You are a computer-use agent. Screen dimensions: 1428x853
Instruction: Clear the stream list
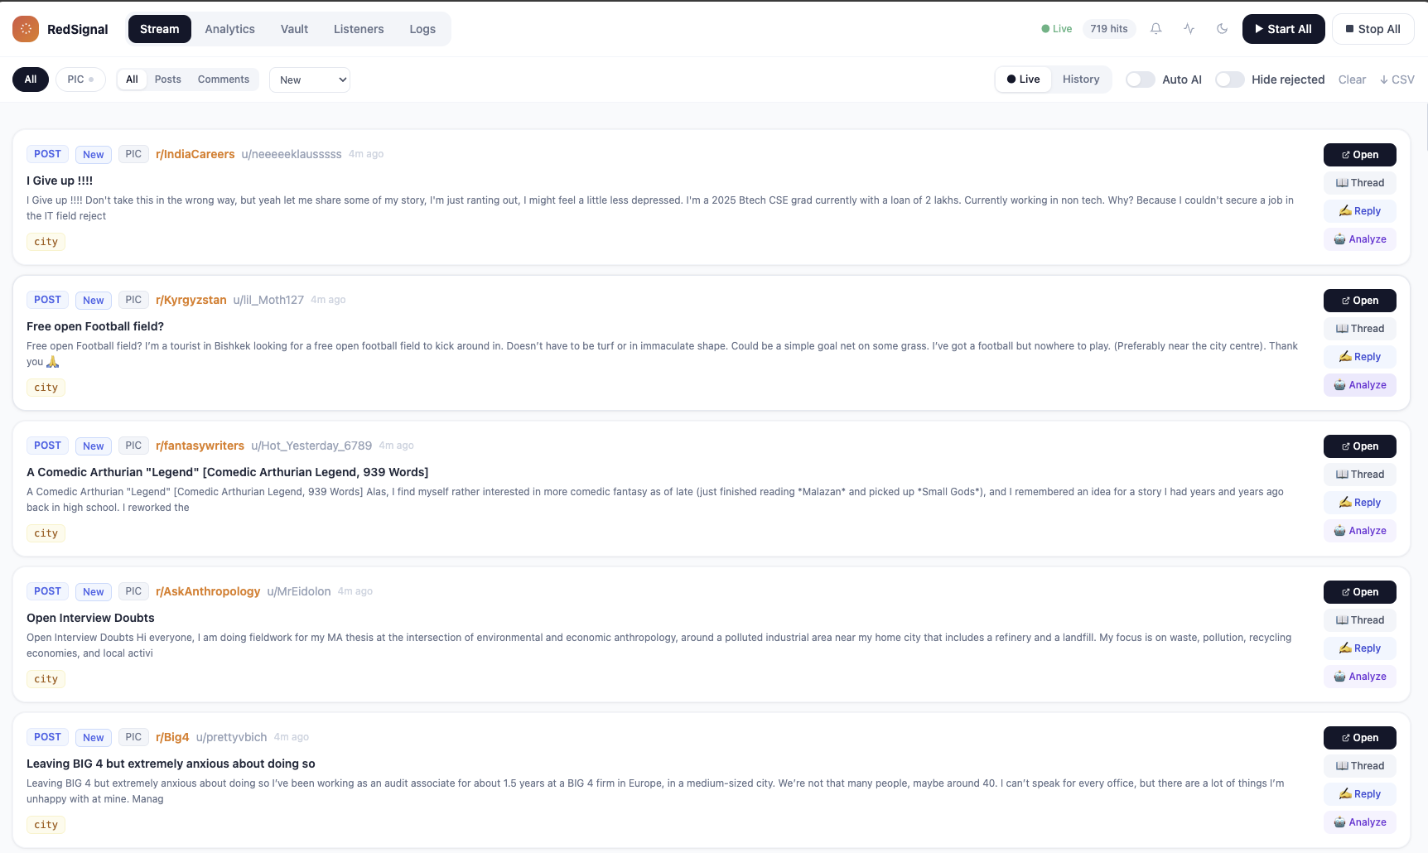click(1352, 80)
